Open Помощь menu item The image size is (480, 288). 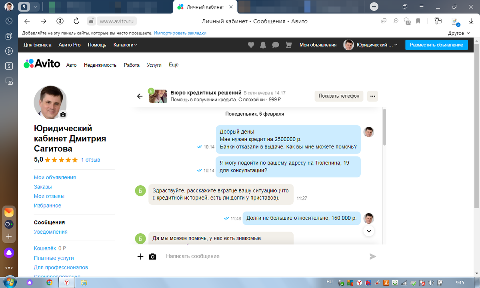[97, 45]
